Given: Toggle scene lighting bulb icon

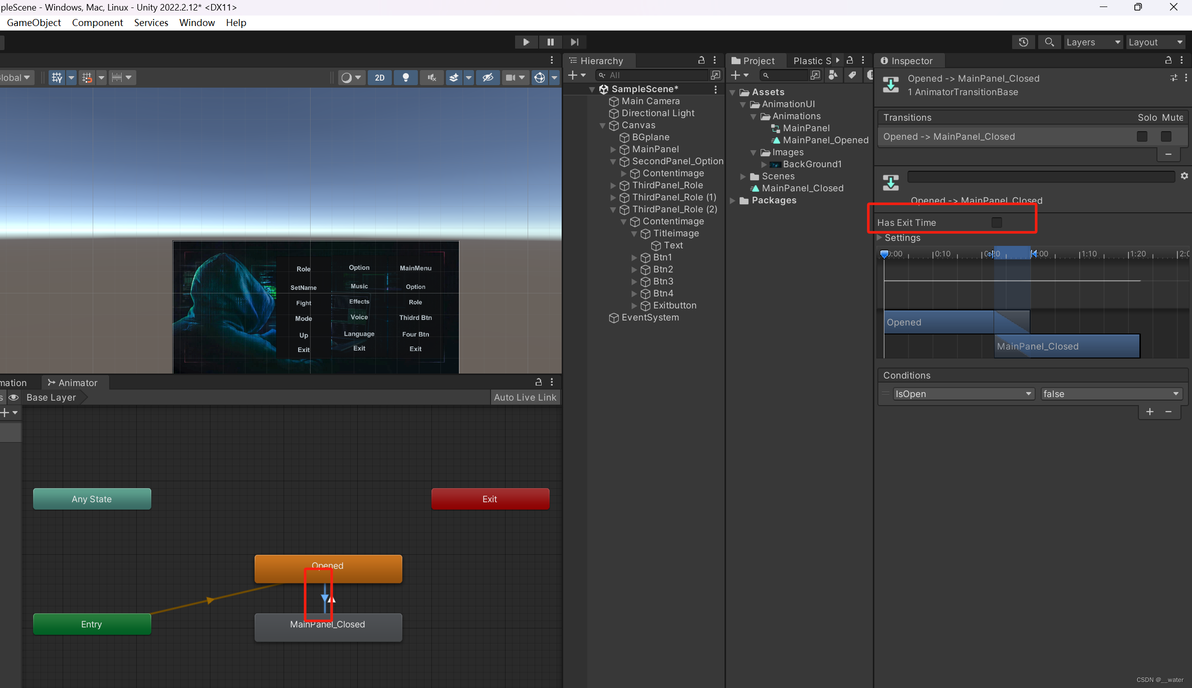Looking at the screenshot, I should click(406, 78).
